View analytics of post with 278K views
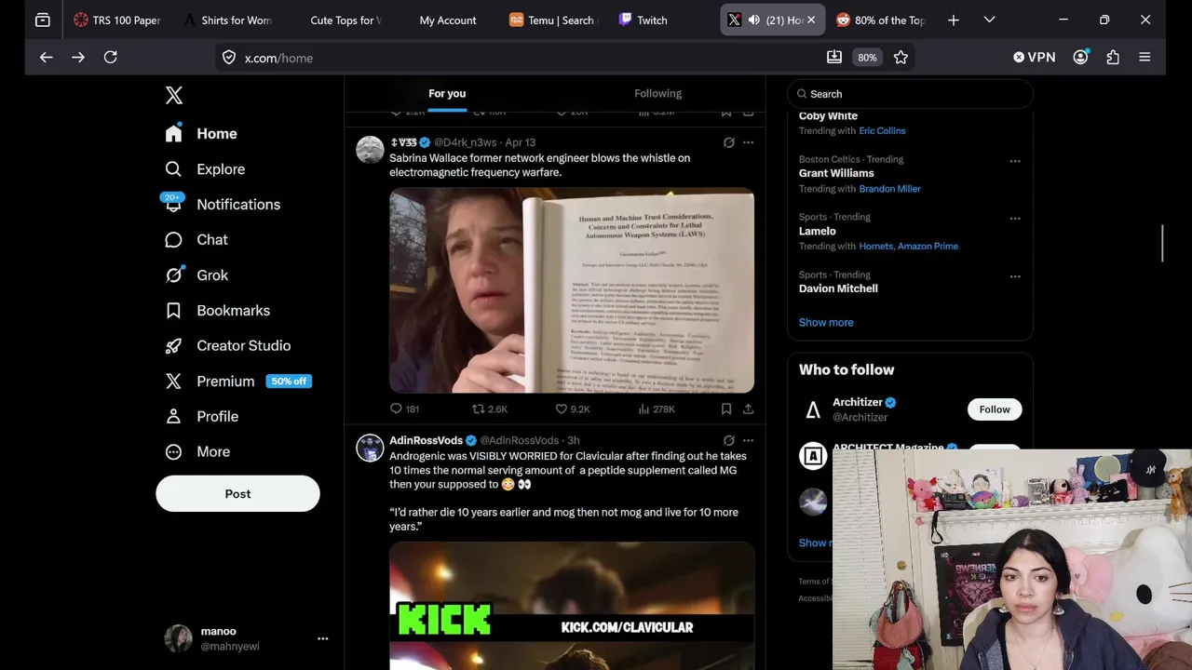This screenshot has width=1192, height=670. (657, 409)
